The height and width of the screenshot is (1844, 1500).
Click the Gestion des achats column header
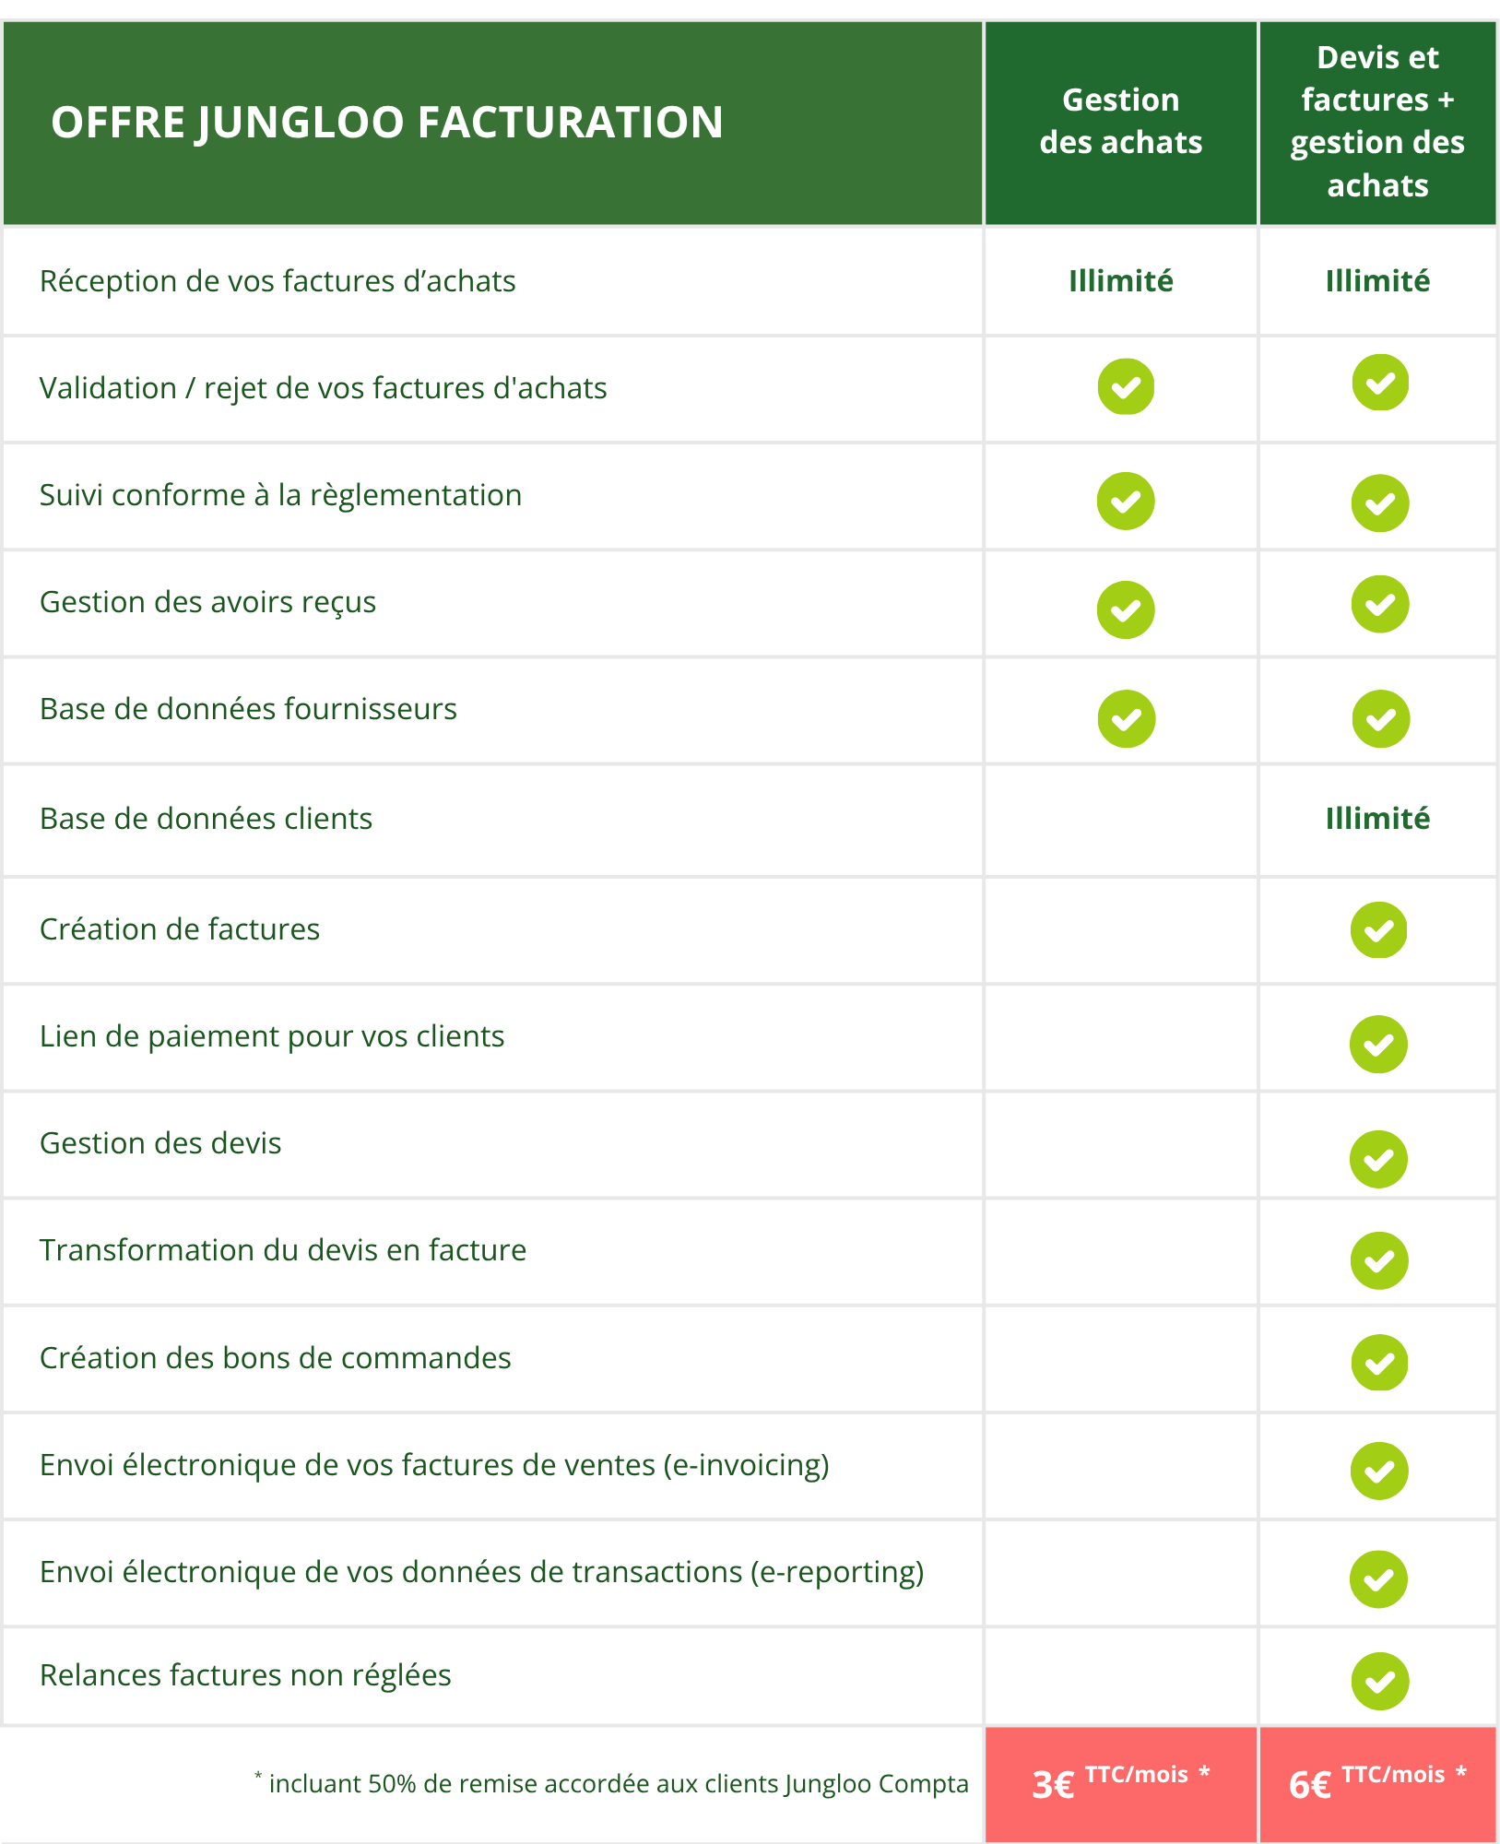1121,123
